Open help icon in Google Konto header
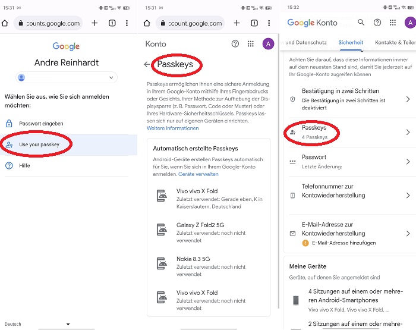Image resolution: width=416 pixels, height=330 pixels. coord(377,23)
